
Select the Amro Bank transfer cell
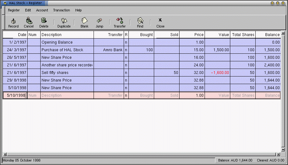coord(108,50)
